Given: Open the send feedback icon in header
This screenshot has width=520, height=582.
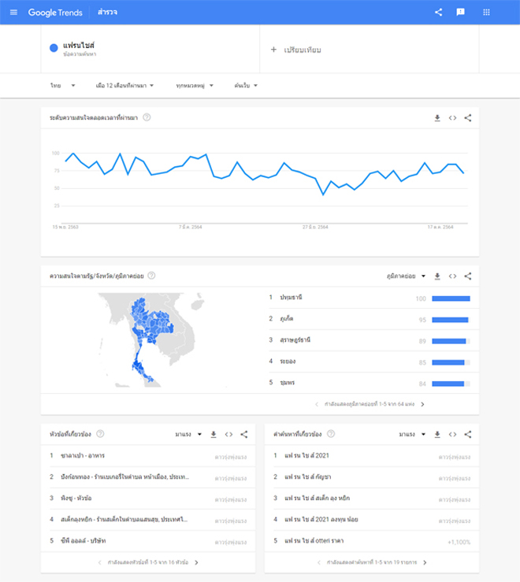Looking at the screenshot, I should [461, 13].
